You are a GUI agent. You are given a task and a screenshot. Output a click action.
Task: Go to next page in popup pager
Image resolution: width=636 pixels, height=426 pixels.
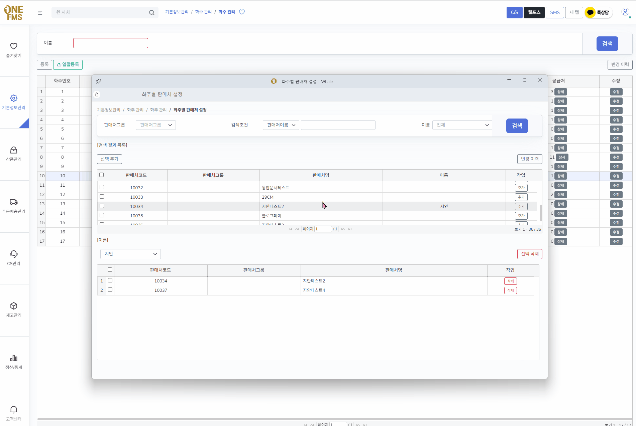[343, 229]
